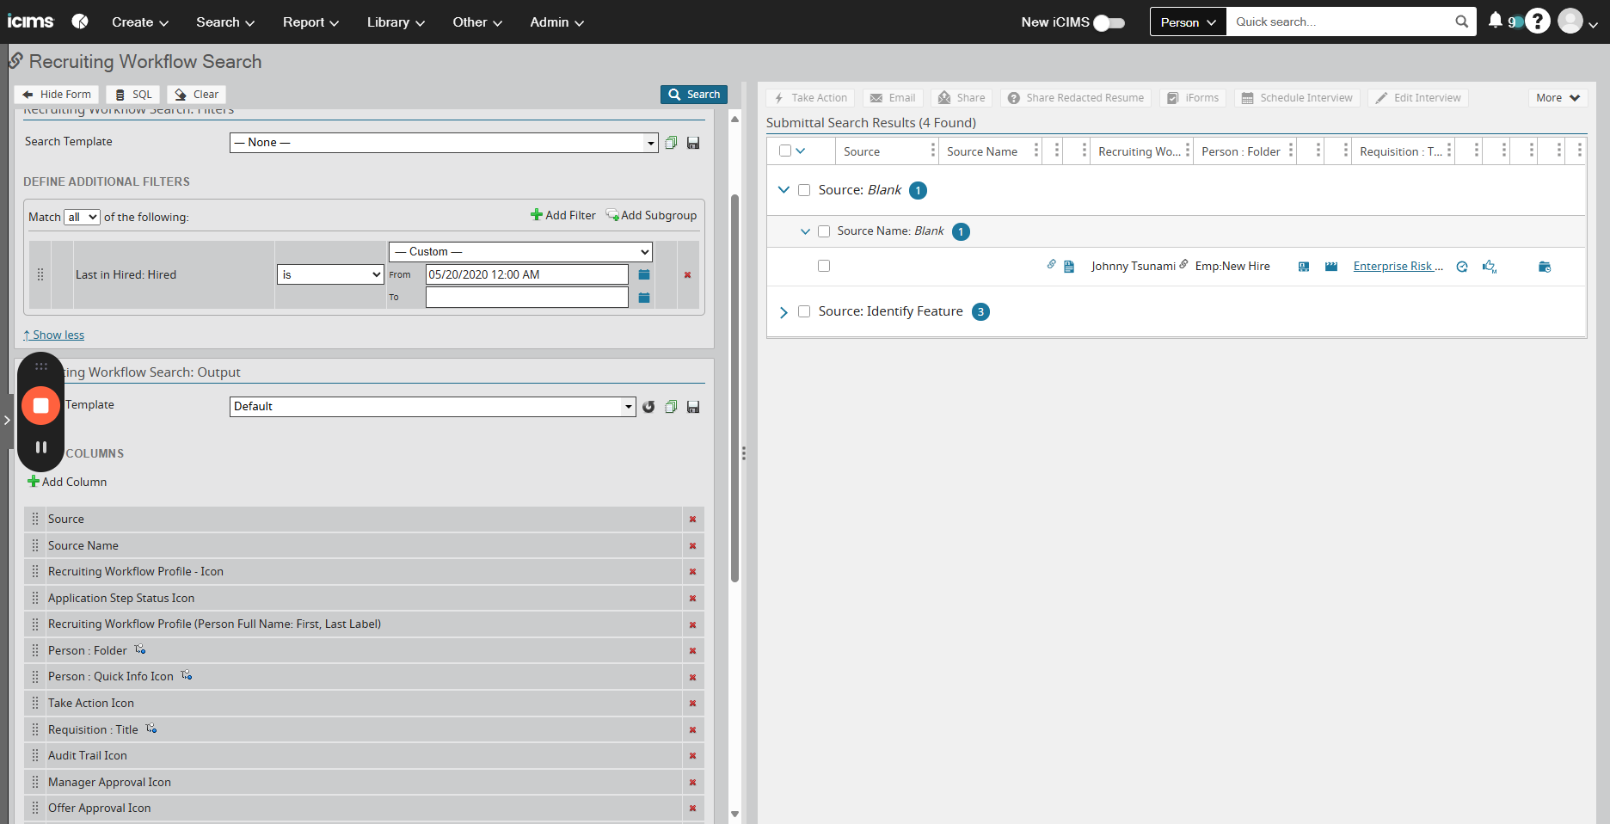Open the Library menu
The image size is (1610, 824).
[396, 22]
